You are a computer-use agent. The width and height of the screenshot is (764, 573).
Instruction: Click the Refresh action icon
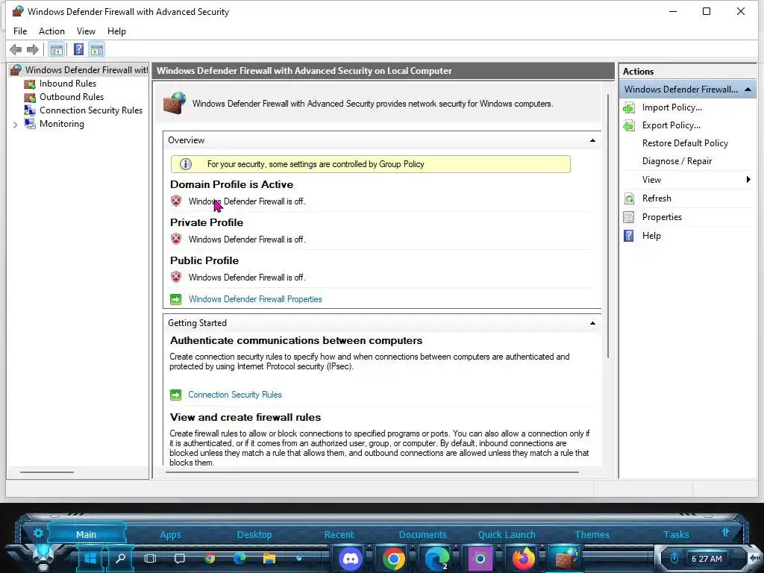[x=629, y=198]
